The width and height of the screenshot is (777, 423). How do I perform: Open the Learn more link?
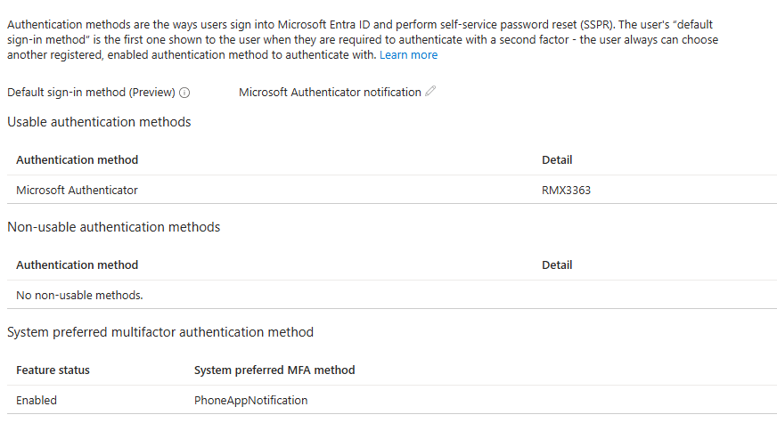(x=408, y=55)
